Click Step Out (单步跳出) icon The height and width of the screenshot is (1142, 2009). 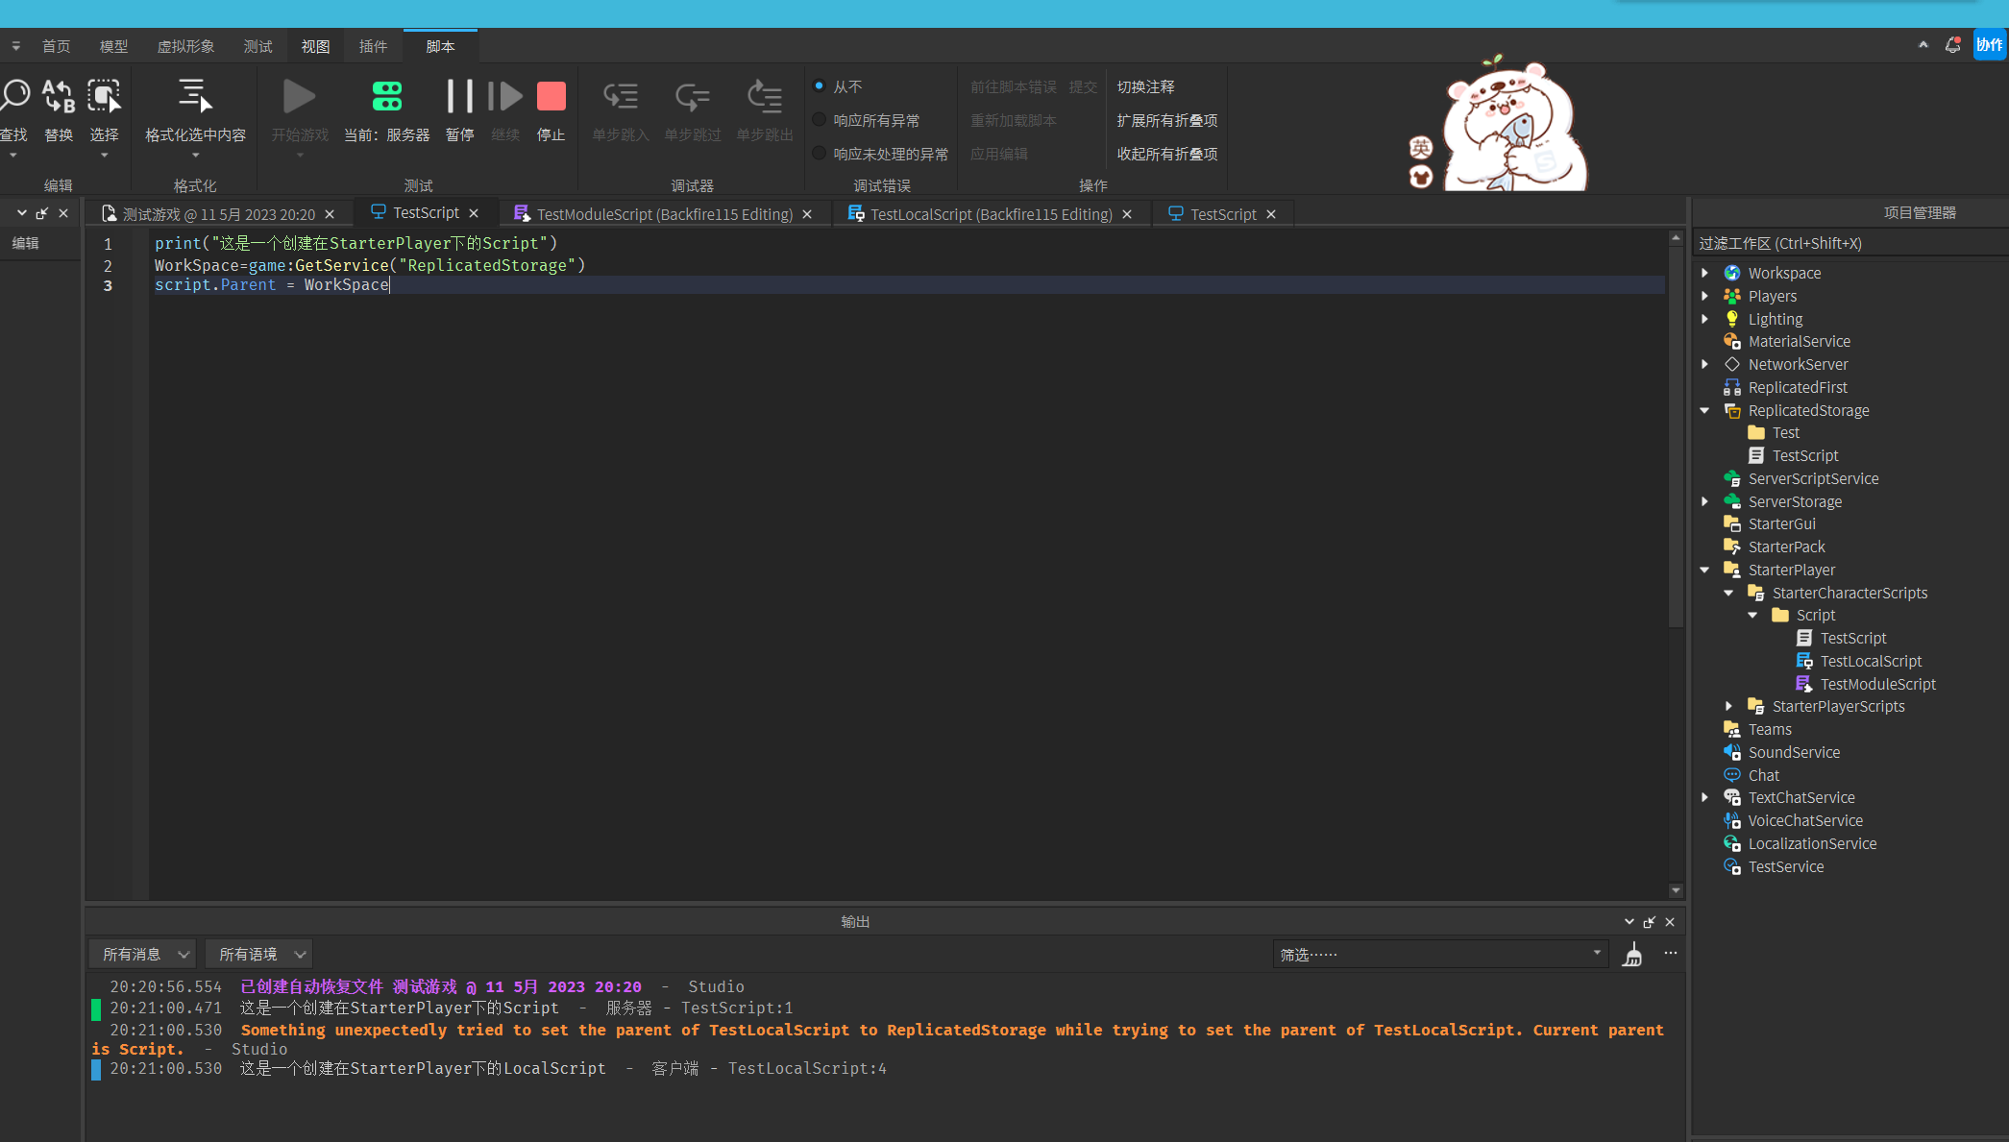(x=765, y=96)
